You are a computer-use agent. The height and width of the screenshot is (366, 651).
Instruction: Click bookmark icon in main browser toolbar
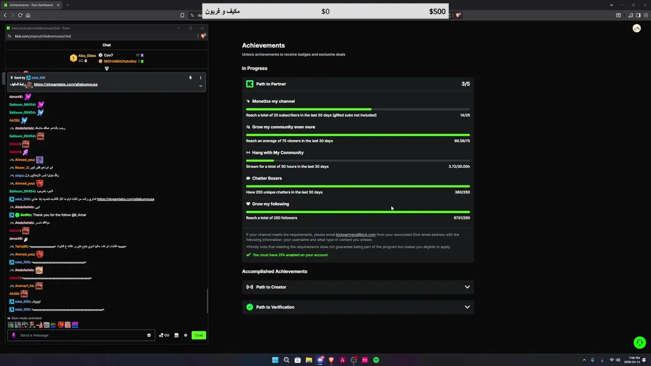click(x=182, y=15)
